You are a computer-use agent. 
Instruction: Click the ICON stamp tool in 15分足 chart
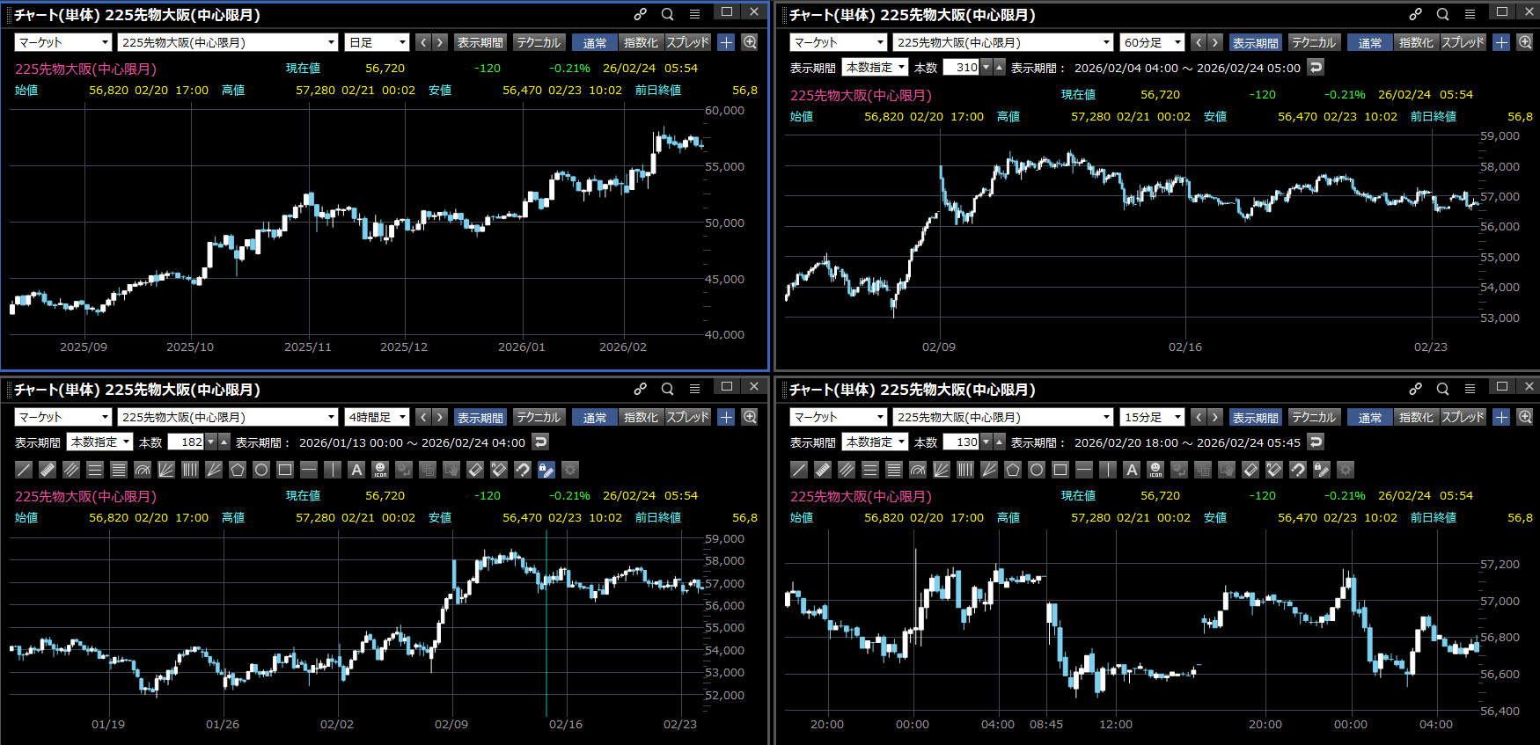1155,470
